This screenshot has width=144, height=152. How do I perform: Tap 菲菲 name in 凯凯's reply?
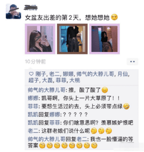coord(55,123)
